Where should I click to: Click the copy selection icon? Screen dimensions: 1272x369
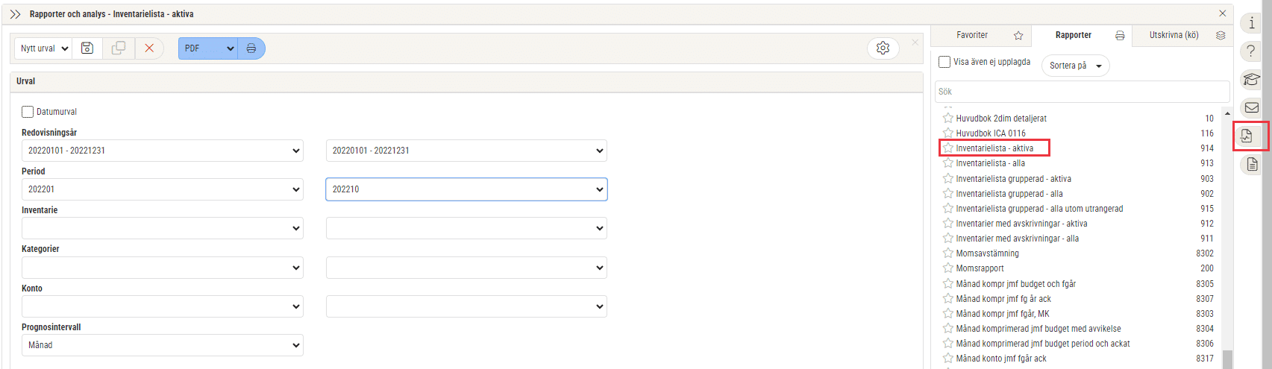pos(119,48)
